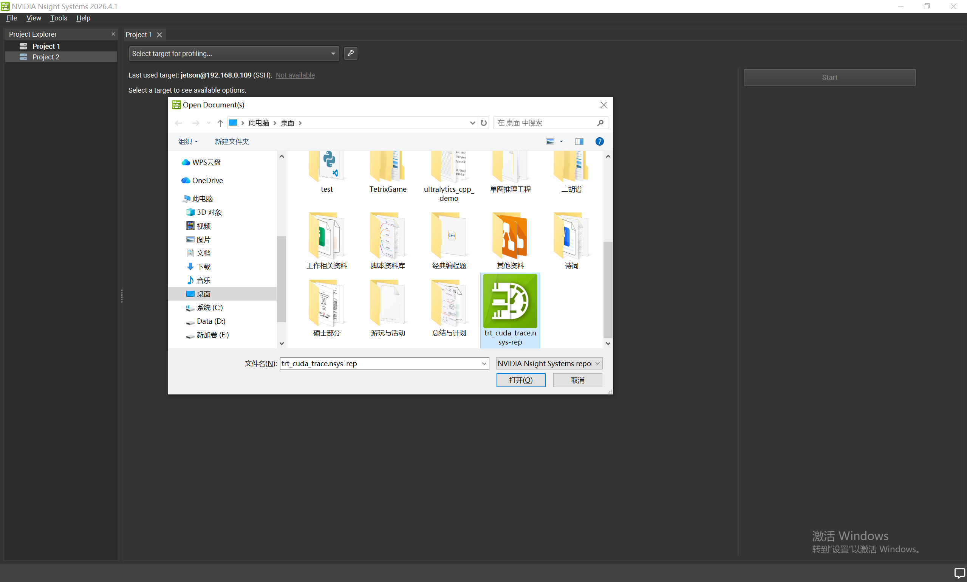Image resolution: width=967 pixels, height=582 pixels.
Task: Select Project 2 in Project Explorer
Action: click(x=61, y=57)
